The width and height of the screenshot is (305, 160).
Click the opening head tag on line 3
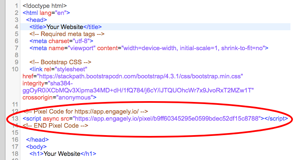pyautogui.click(x=37, y=20)
